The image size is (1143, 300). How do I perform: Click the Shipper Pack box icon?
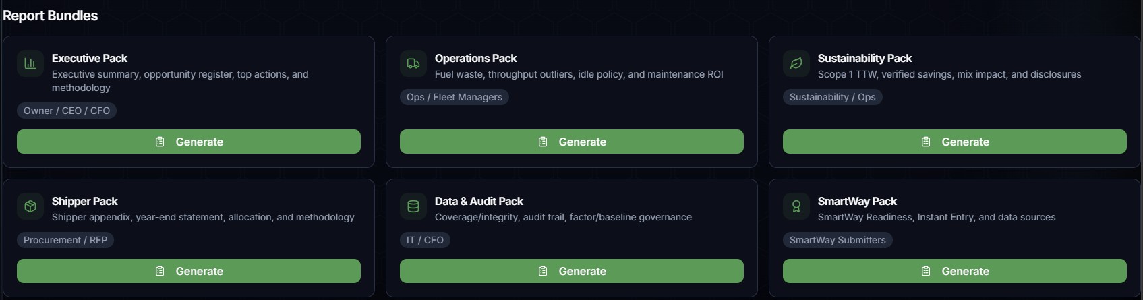point(30,206)
